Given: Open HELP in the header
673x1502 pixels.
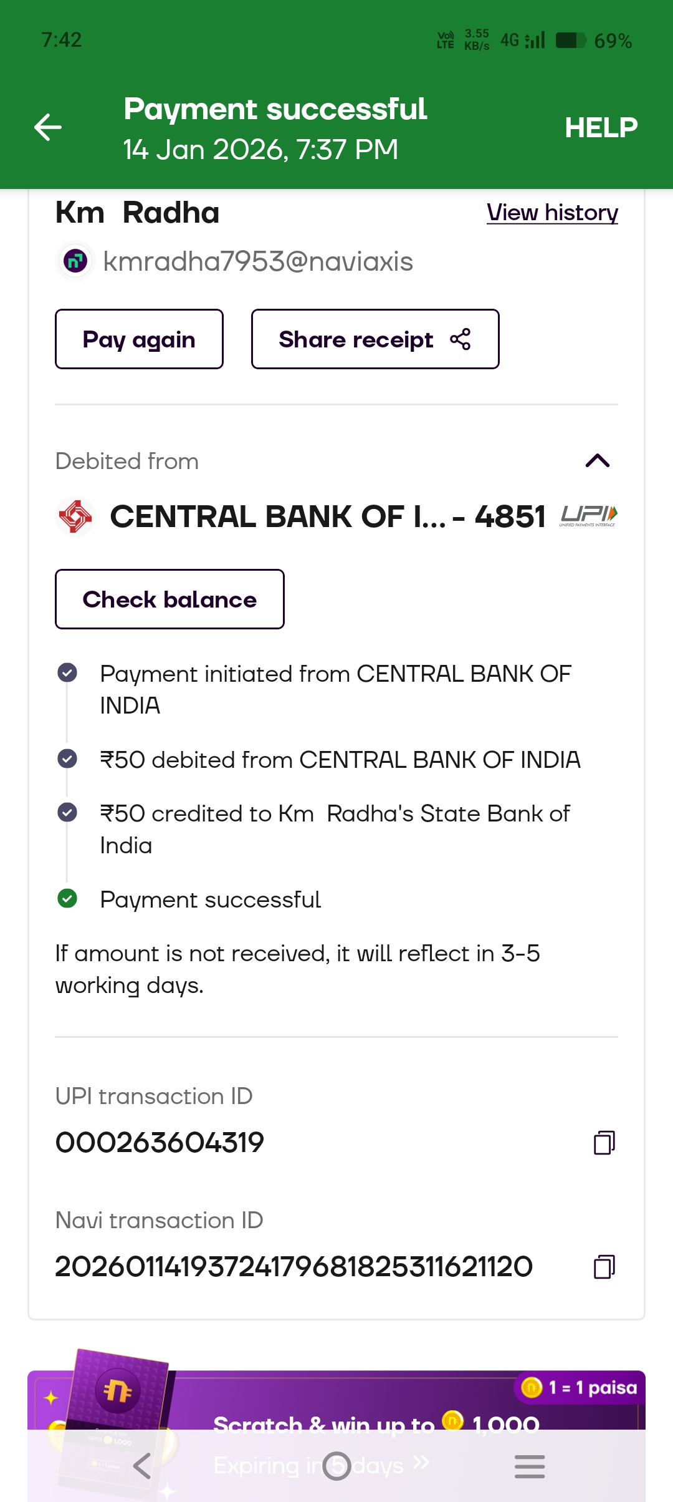Looking at the screenshot, I should [601, 128].
